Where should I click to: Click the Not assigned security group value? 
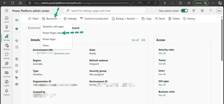click(x=96, y=75)
